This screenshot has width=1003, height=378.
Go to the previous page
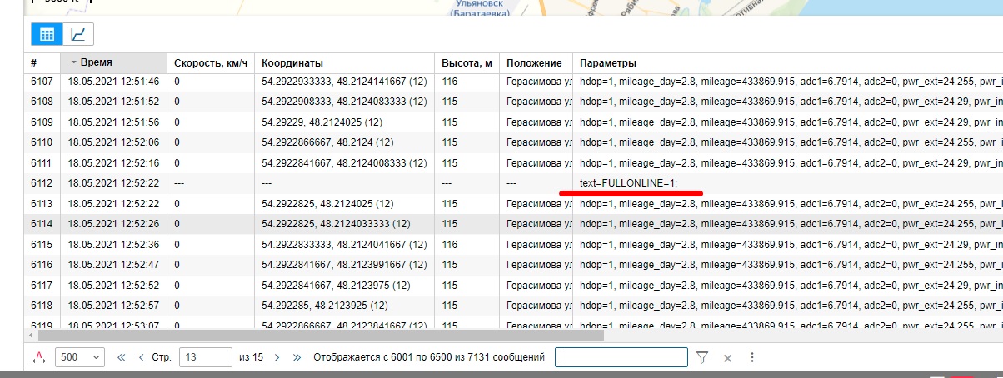(x=141, y=357)
